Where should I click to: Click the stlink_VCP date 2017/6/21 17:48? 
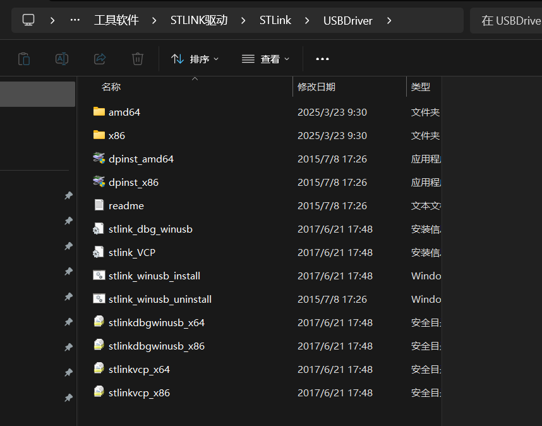point(335,252)
